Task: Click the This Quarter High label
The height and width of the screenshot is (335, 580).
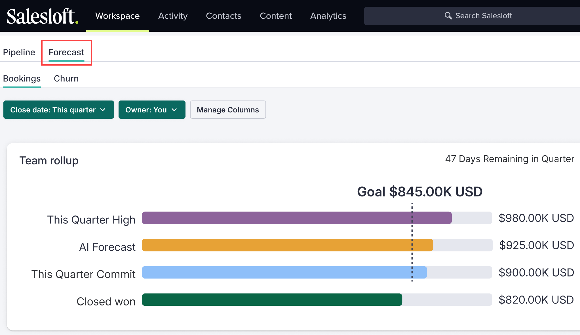Action: pyautogui.click(x=91, y=220)
